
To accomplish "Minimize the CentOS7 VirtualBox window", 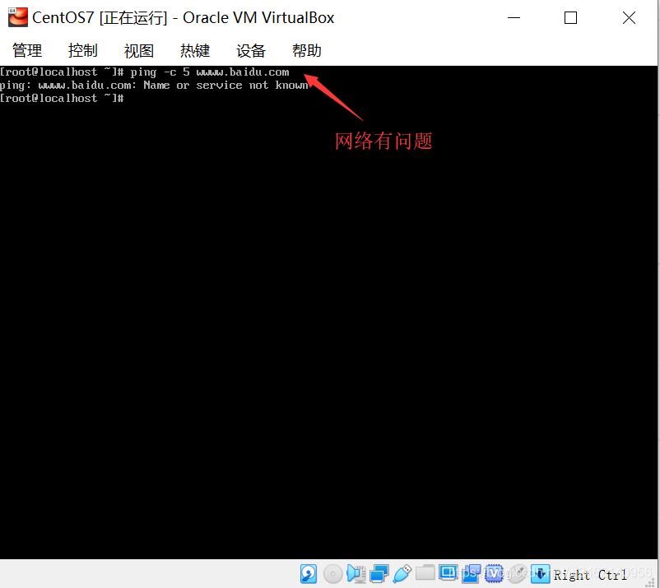I will 514,17.
